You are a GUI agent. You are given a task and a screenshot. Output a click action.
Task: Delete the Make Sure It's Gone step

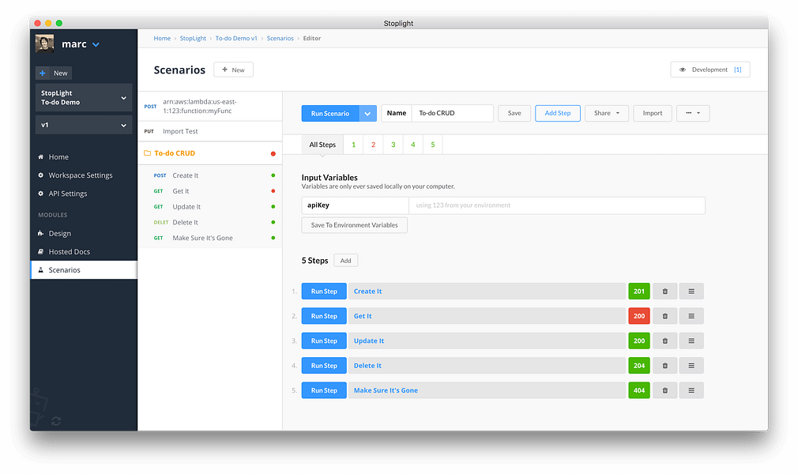click(x=664, y=390)
